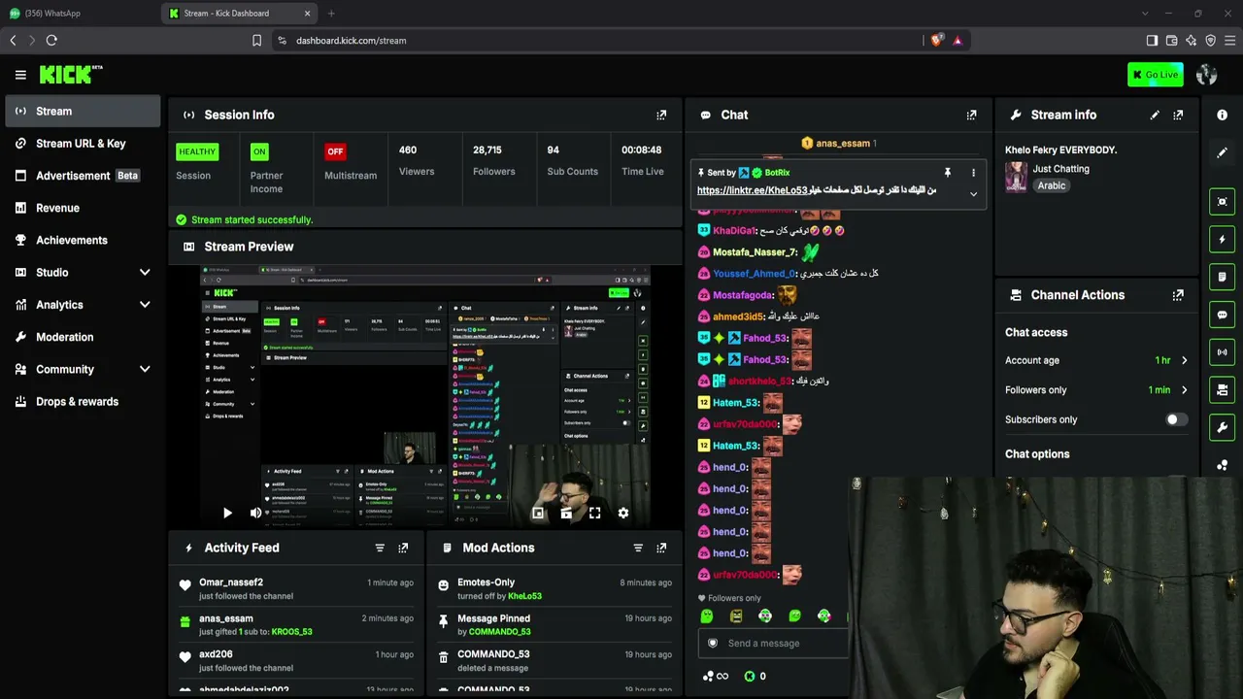Image resolution: width=1243 pixels, height=699 pixels.
Task: Toggle Chat bubble icon in right sidebar
Action: coord(1223,315)
